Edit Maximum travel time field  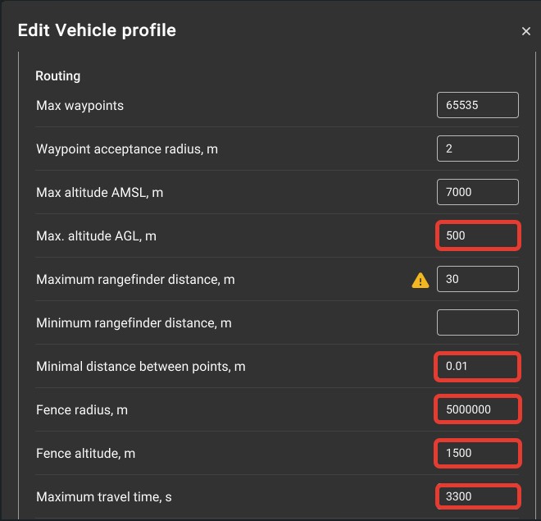coord(478,496)
